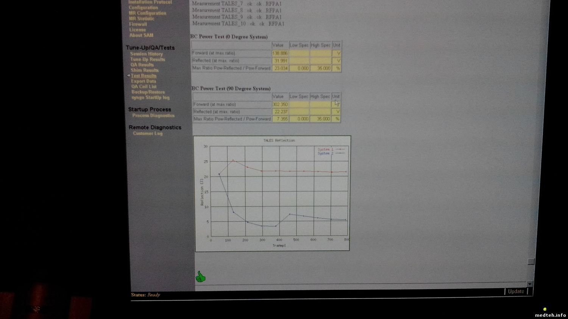This screenshot has height=319, width=568.
Task: Select Export Data in the sidebar
Action: [x=143, y=81]
